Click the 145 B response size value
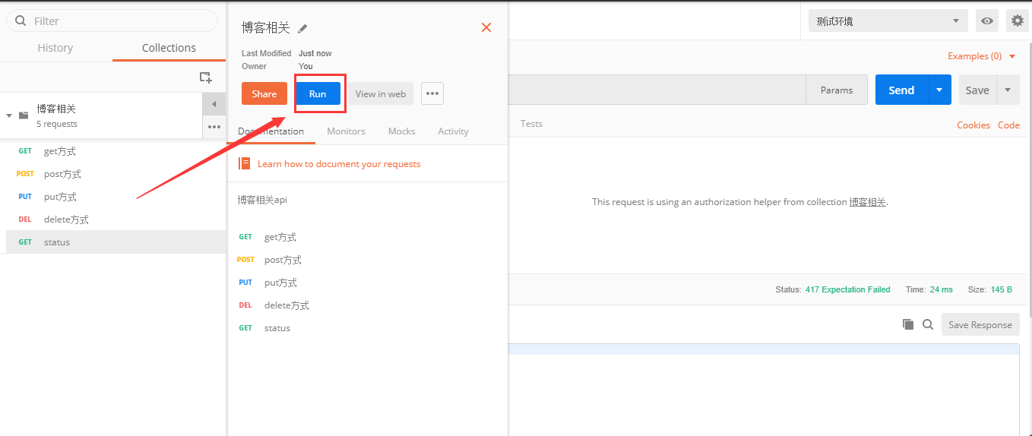1032x436 pixels. point(1001,289)
